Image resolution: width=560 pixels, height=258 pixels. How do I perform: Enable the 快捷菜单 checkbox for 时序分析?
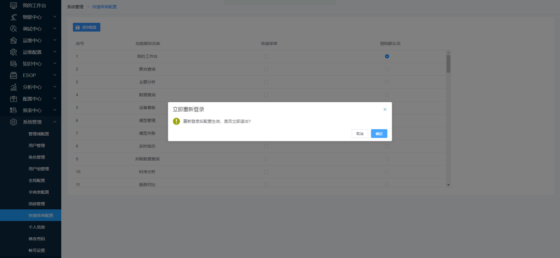tap(266, 172)
